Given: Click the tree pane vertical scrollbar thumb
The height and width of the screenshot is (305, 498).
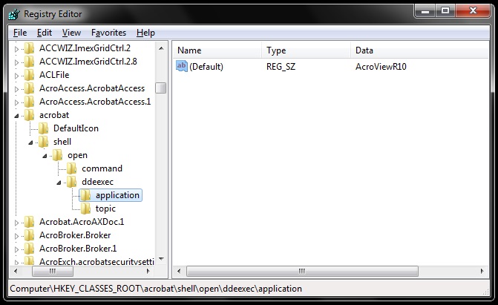Looking at the screenshot, I should (160, 87).
